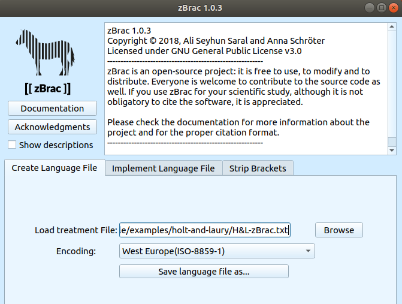
Task: Click the info text scrollbar up arrow
Action: click(392, 26)
